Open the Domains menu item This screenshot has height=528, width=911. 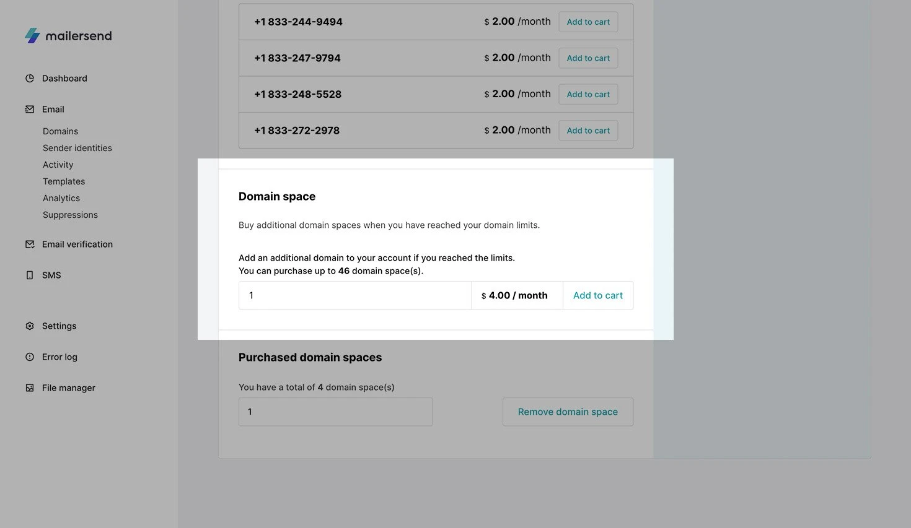[x=60, y=131]
